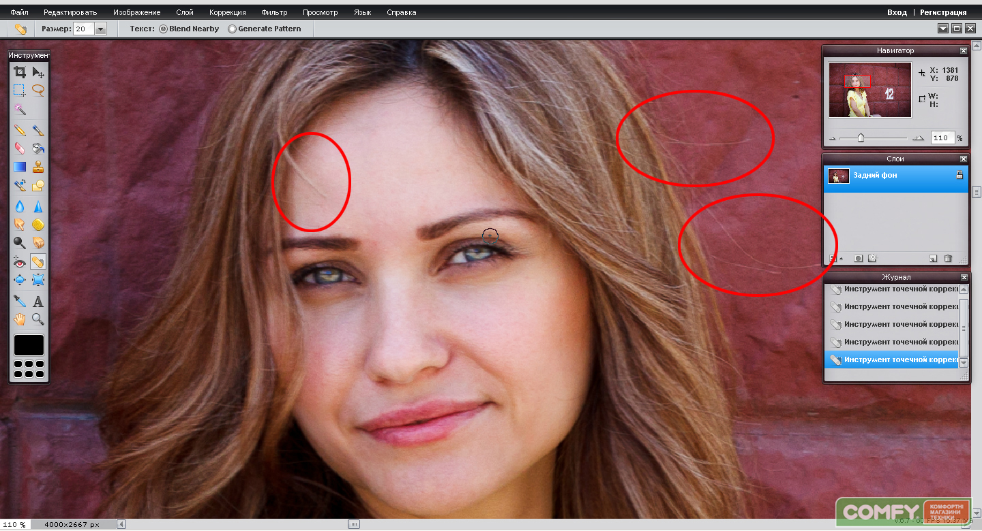This screenshot has width=982, height=531.
Task: Select the Red Eye Reduction tool
Action: pos(20,261)
